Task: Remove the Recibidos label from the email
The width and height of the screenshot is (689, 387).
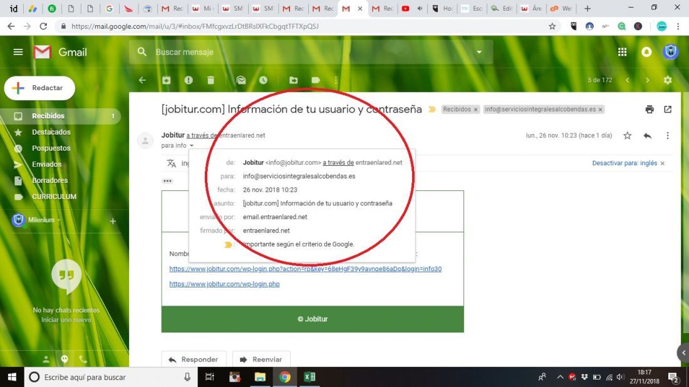Action: click(475, 110)
